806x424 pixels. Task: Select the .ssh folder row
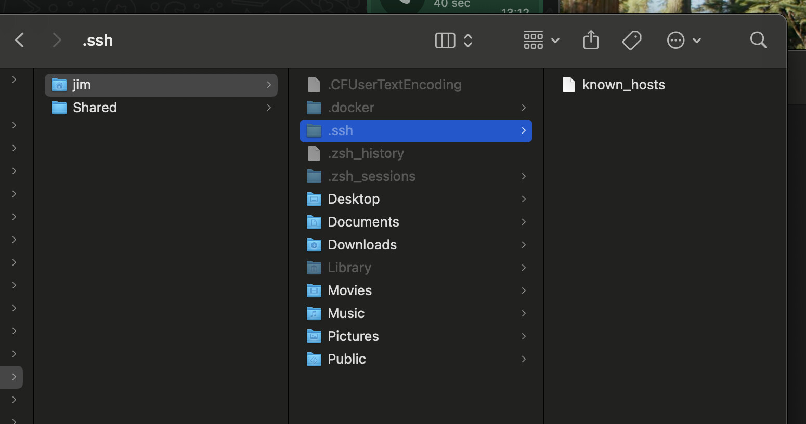(x=416, y=130)
